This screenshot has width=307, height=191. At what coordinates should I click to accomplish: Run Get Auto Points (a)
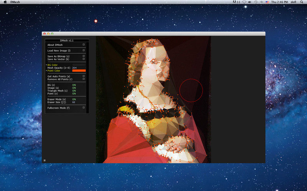click(66, 76)
